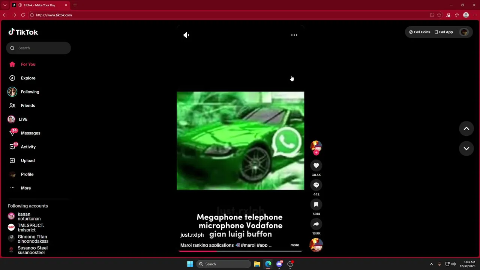Image resolution: width=480 pixels, height=270 pixels.
Task: Open the video's three-dot options menu
Action: click(294, 35)
